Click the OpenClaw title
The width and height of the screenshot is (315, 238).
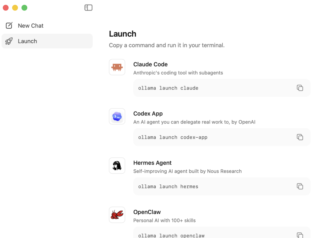(x=147, y=212)
